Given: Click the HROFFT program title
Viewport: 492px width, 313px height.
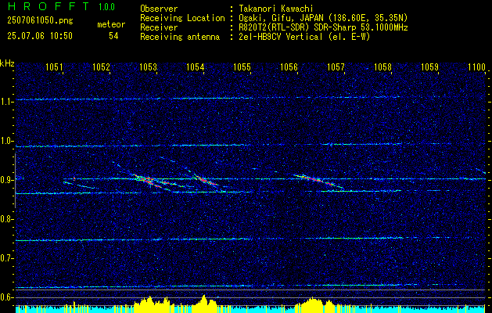Looking at the screenshot, I should point(48,6).
